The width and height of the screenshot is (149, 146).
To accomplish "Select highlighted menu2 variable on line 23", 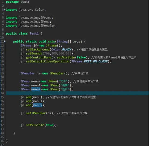I will [36, 89].
